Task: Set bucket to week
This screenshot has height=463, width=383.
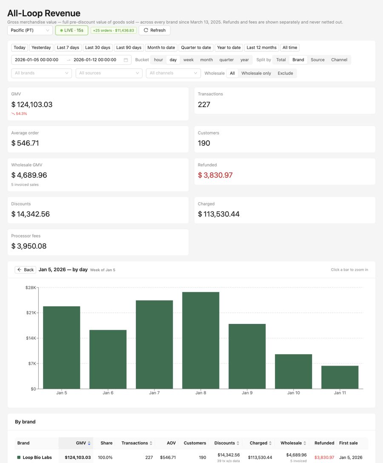Action: point(189,60)
